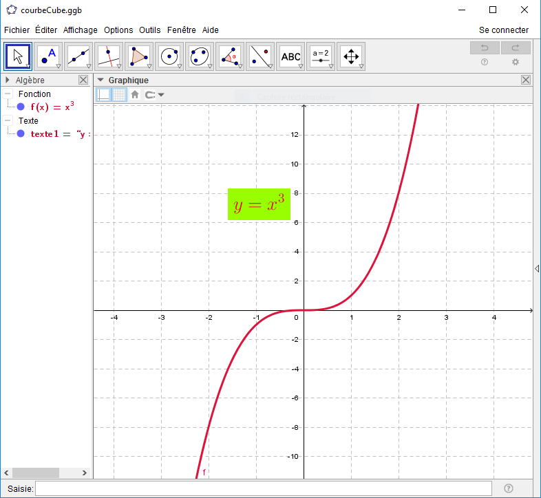This screenshot has height=498, width=541.
Task: Toggle axes display in Graphique style bar
Action: click(x=103, y=95)
